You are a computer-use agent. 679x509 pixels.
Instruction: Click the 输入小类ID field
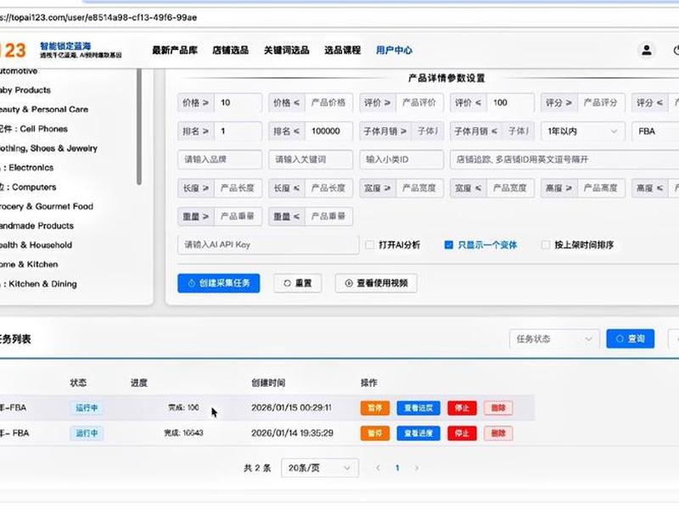pos(401,159)
